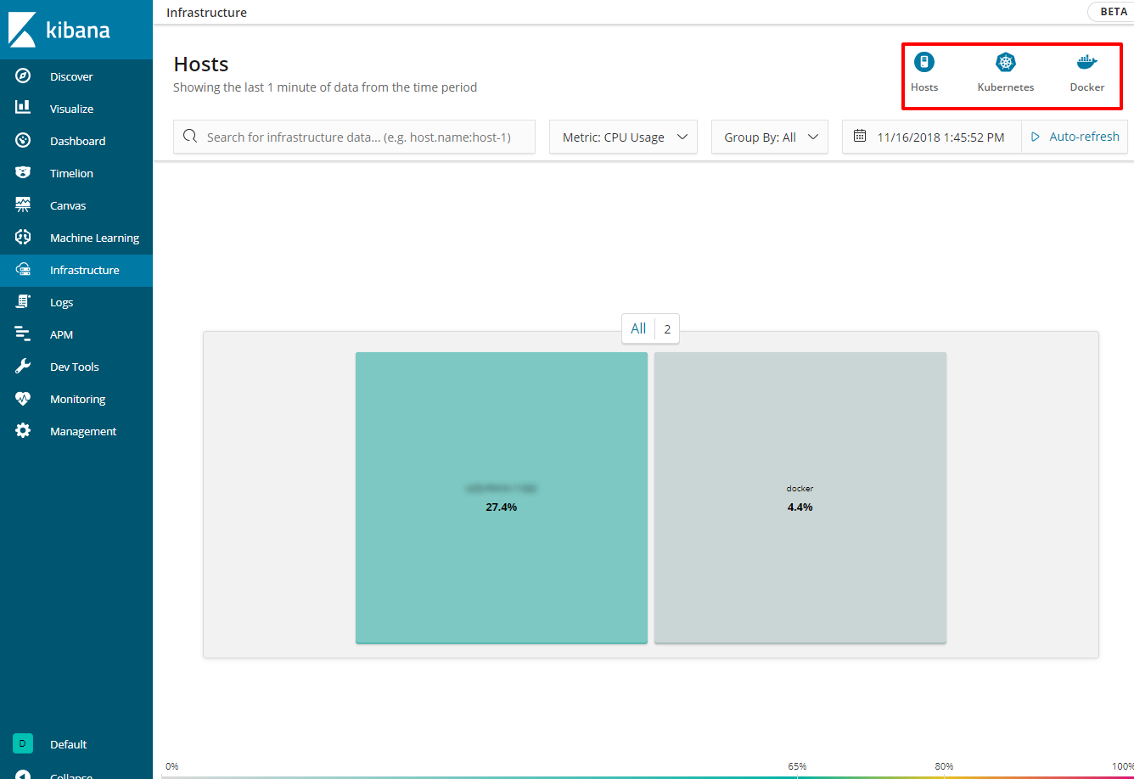Image resolution: width=1134 pixels, height=779 pixels.
Task: Click the BETA badge
Action: coord(1114,12)
